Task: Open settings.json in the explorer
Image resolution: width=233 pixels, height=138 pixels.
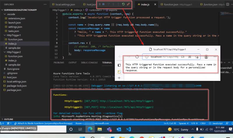Action: pyautogui.click(x=15, y=27)
